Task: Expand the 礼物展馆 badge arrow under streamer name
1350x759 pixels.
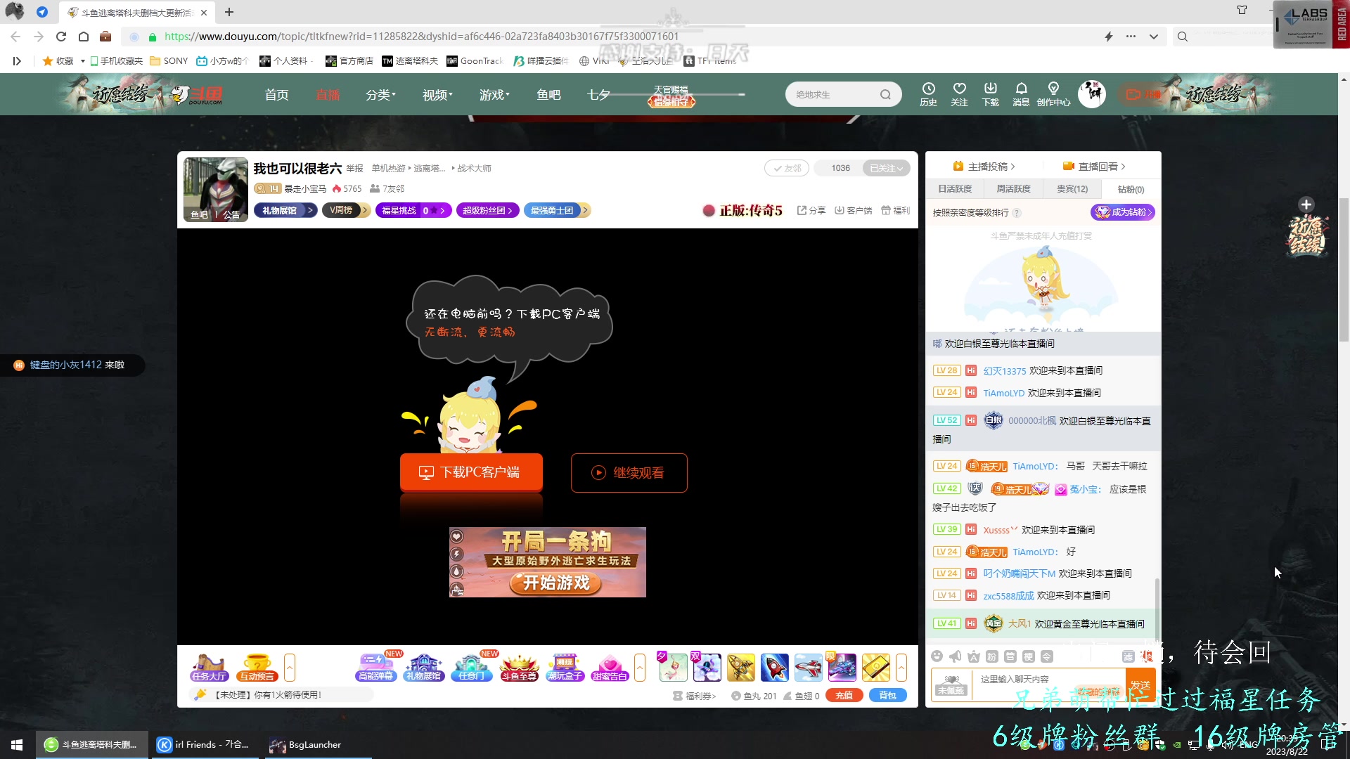Action: click(310, 210)
